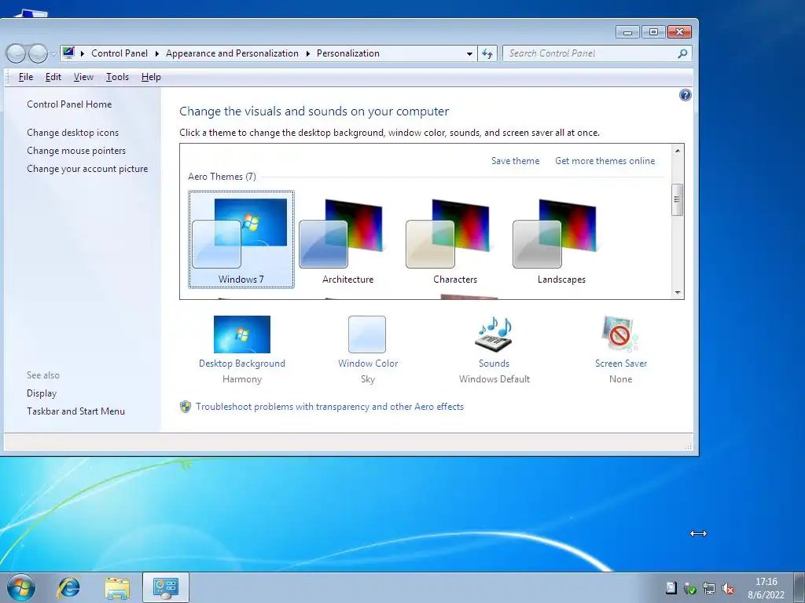805x603 pixels.
Task: Click the Desktop Background text link
Action: [x=242, y=363]
